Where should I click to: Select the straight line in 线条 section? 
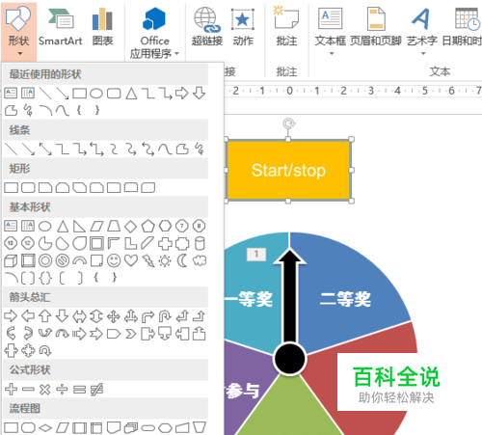click(12, 150)
